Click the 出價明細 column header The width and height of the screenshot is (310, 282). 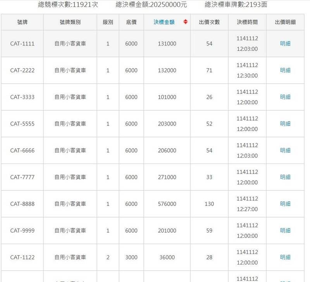(285, 22)
